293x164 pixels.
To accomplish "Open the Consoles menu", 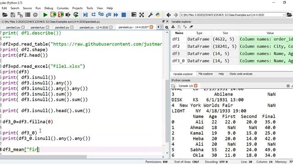I will coord(63,8).
